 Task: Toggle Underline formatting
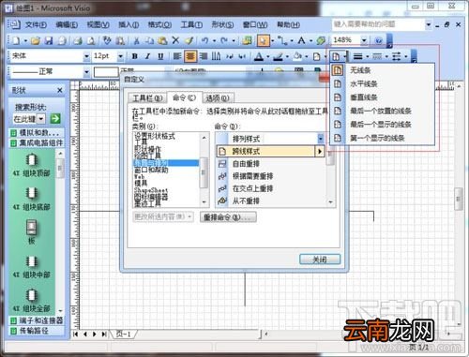(160, 56)
